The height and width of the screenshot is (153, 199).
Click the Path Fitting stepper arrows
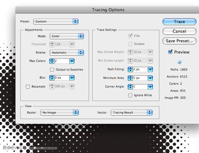(x=130, y=69)
